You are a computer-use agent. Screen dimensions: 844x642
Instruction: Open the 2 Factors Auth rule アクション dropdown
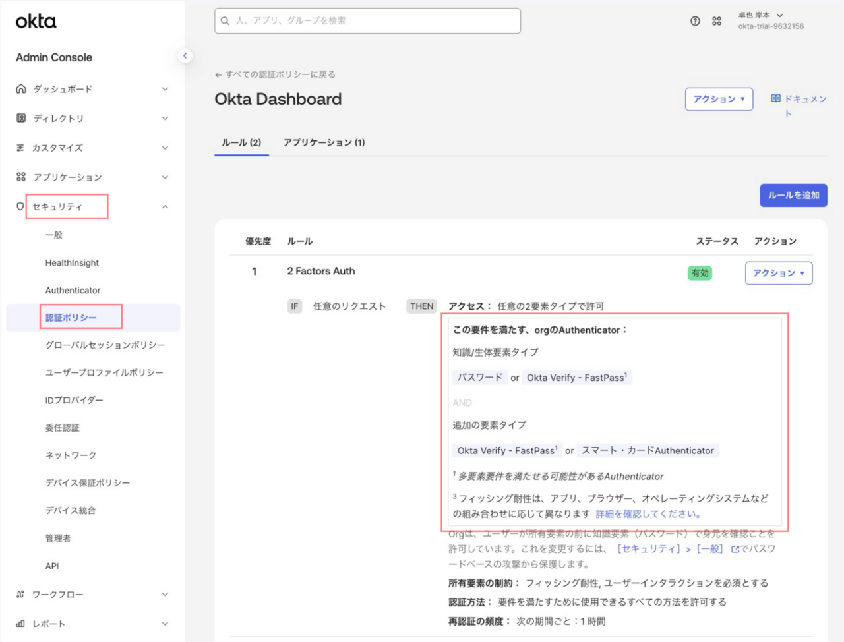(778, 273)
